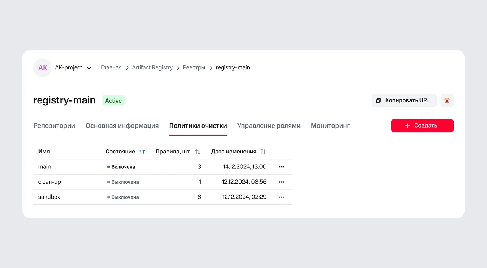Open the main policy row
The height and width of the screenshot is (268, 487).
162,167
